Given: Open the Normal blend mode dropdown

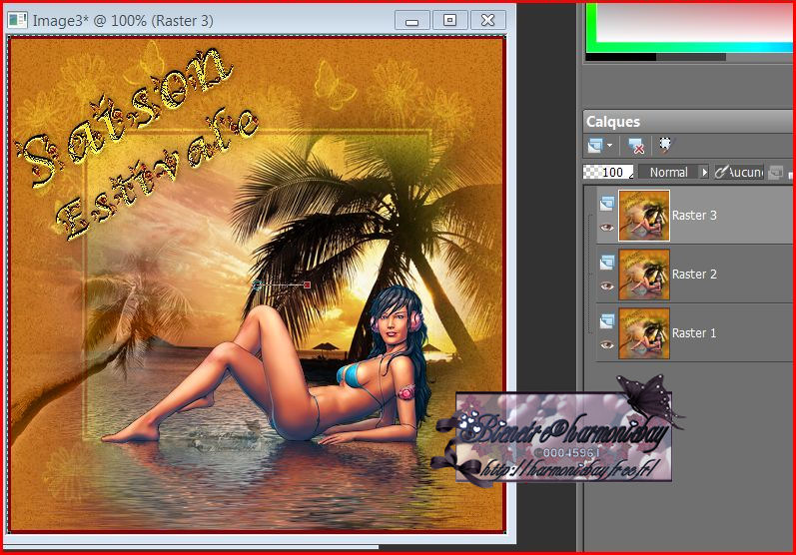Looking at the screenshot, I should 674,172.
